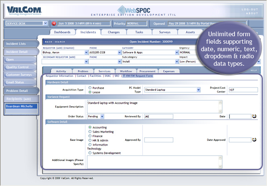Click the ABOUT link
This screenshot has height=186, width=267.
pos(252,13)
